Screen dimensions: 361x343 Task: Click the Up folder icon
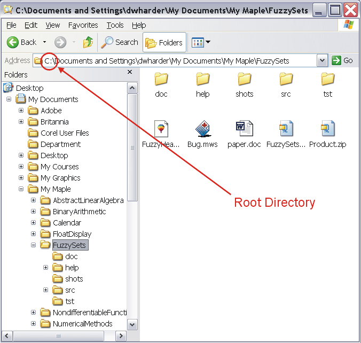[x=88, y=42]
